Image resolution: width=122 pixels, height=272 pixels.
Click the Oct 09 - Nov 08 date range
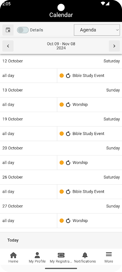click(x=61, y=46)
